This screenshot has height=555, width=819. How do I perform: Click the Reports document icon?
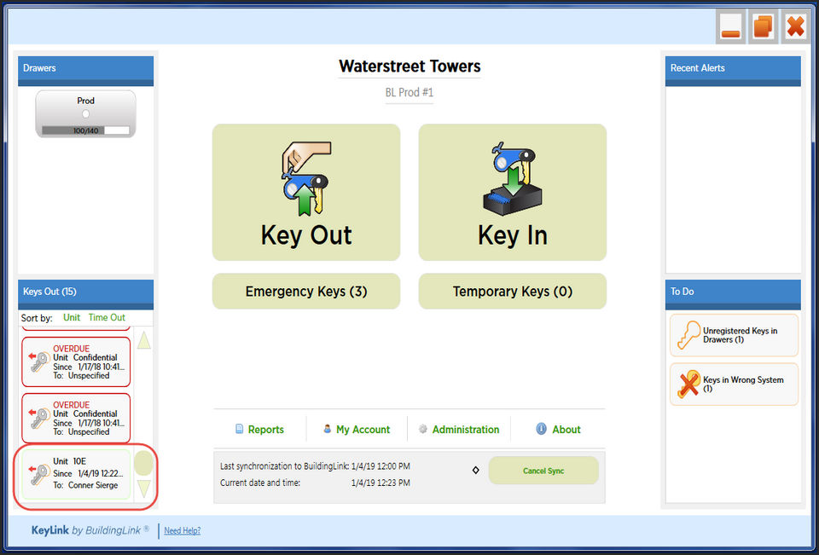pyautogui.click(x=239, y=429)
